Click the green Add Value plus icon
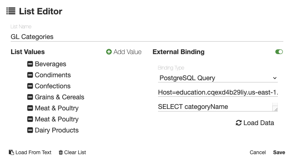Screen dimensions: 294x163 point(109,52)
